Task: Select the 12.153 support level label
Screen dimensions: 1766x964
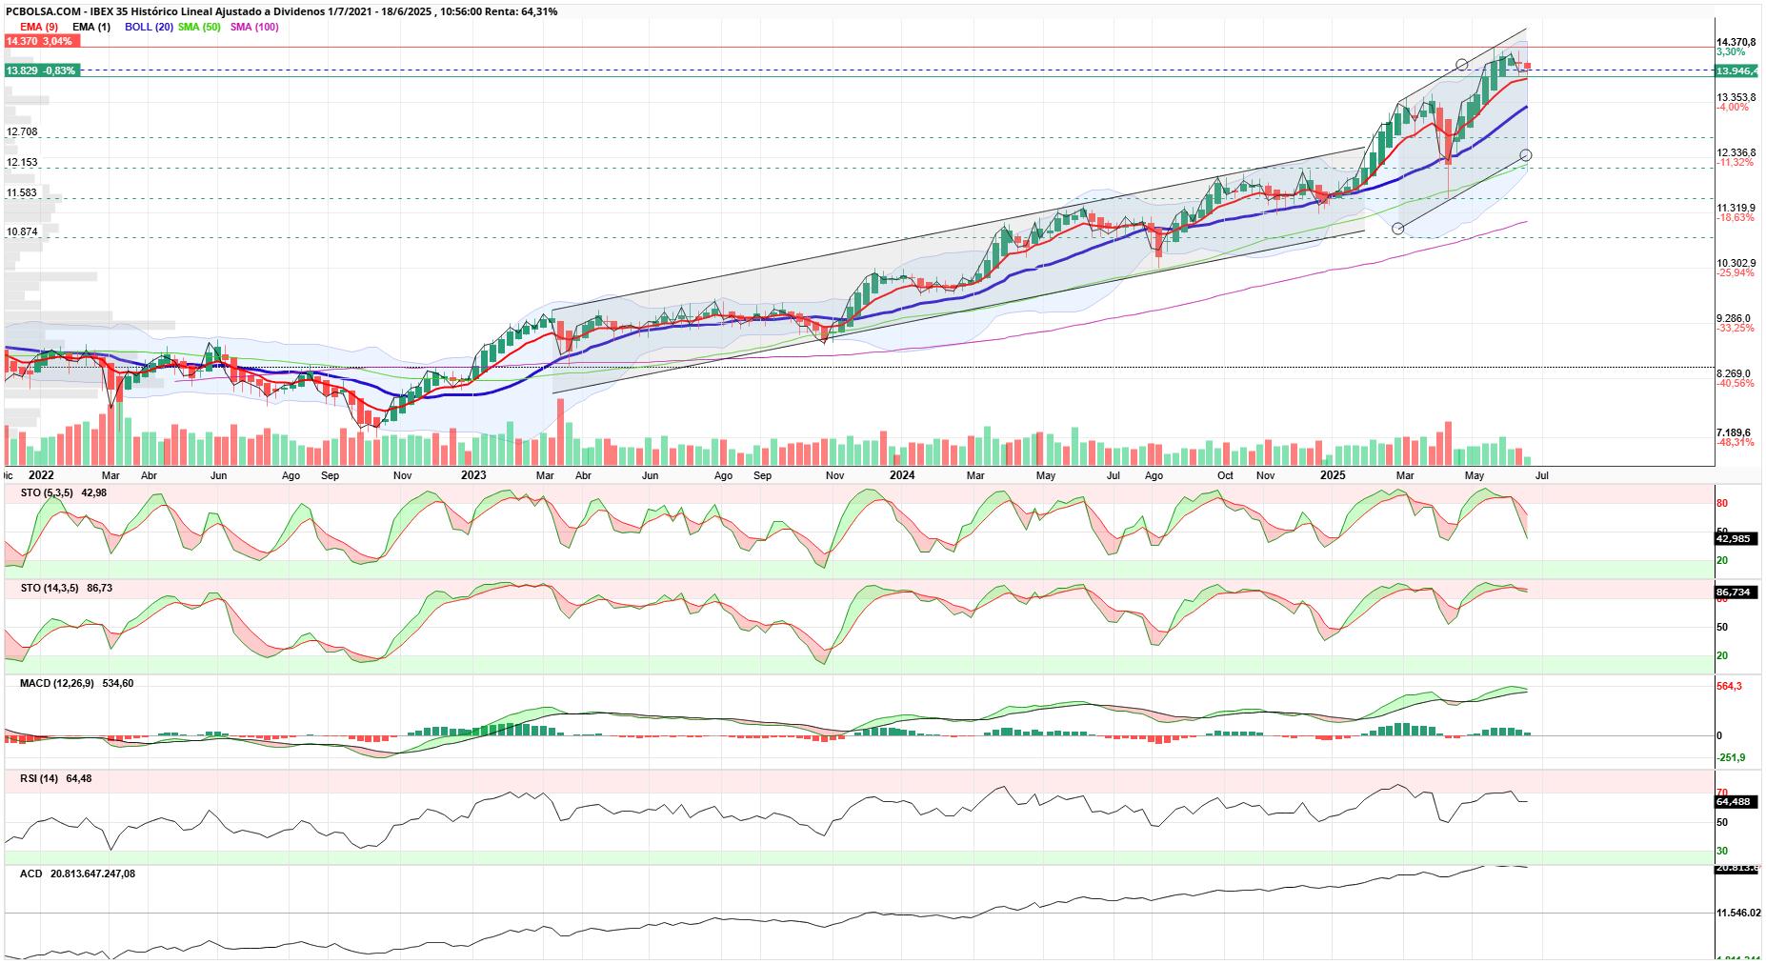Action: (x=22, y=163)
